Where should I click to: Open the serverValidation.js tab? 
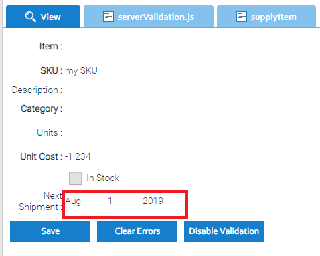[x=149, y=17]
